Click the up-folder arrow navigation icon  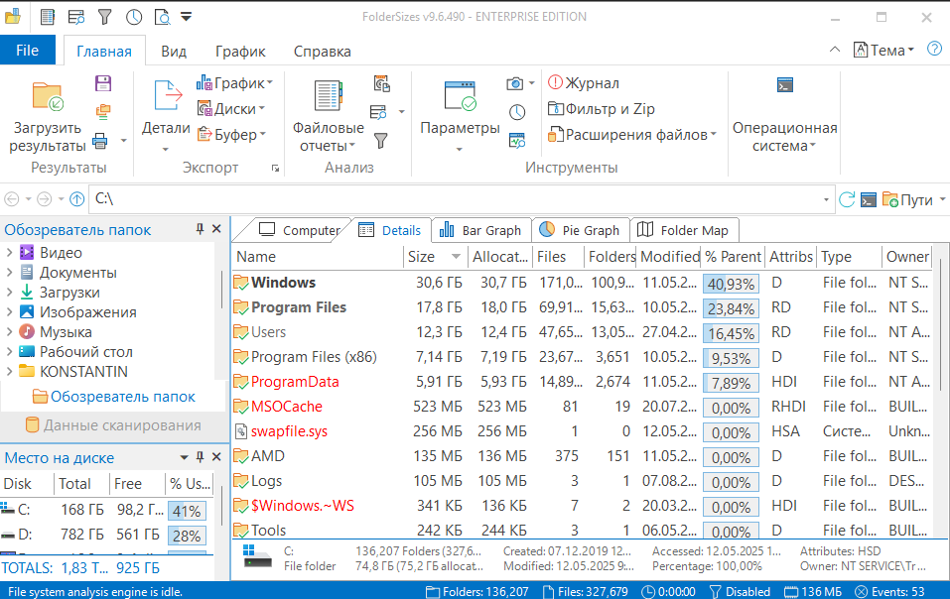[x=77, y=199]
